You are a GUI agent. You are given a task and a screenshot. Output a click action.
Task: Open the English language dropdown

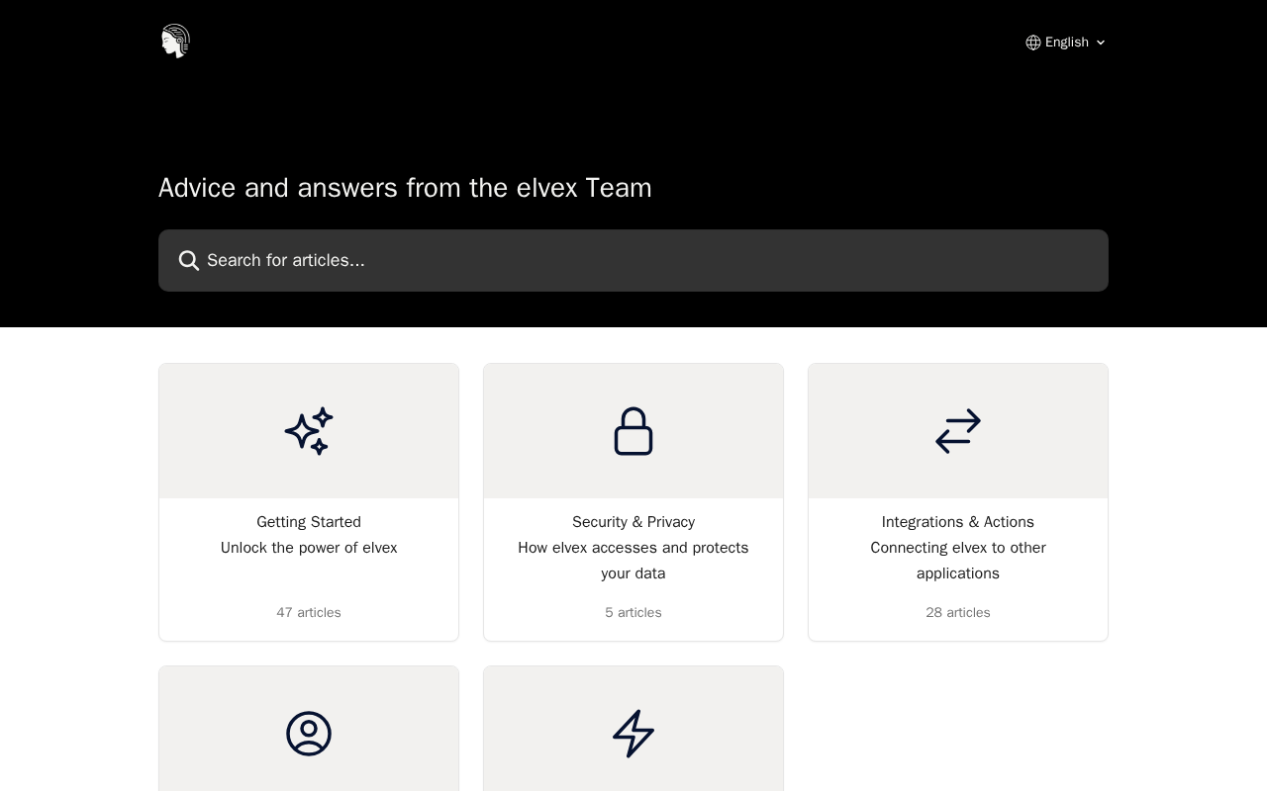[x=1066, y=43]
